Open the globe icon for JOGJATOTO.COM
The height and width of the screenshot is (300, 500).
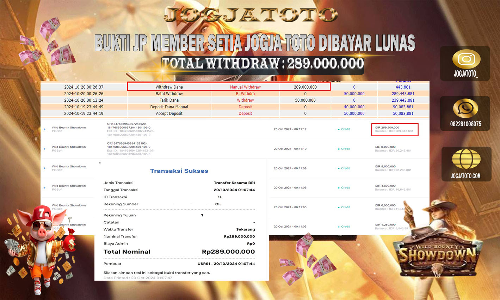click(x=466, y=159)
